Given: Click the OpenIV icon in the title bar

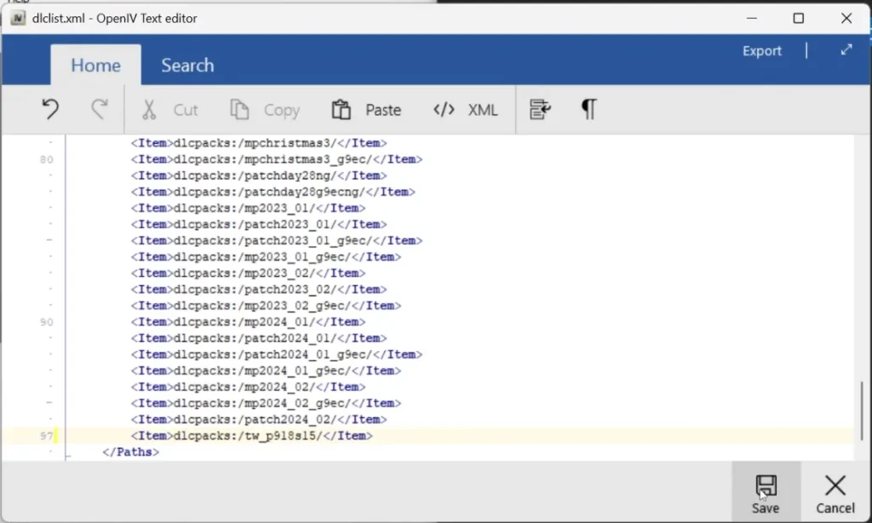Looking at the screenshot, I should [x=17, y=17].
